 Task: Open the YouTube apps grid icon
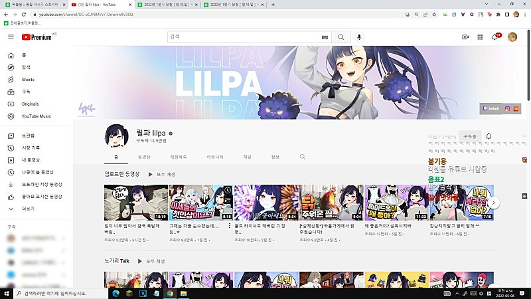coord(480,37)
